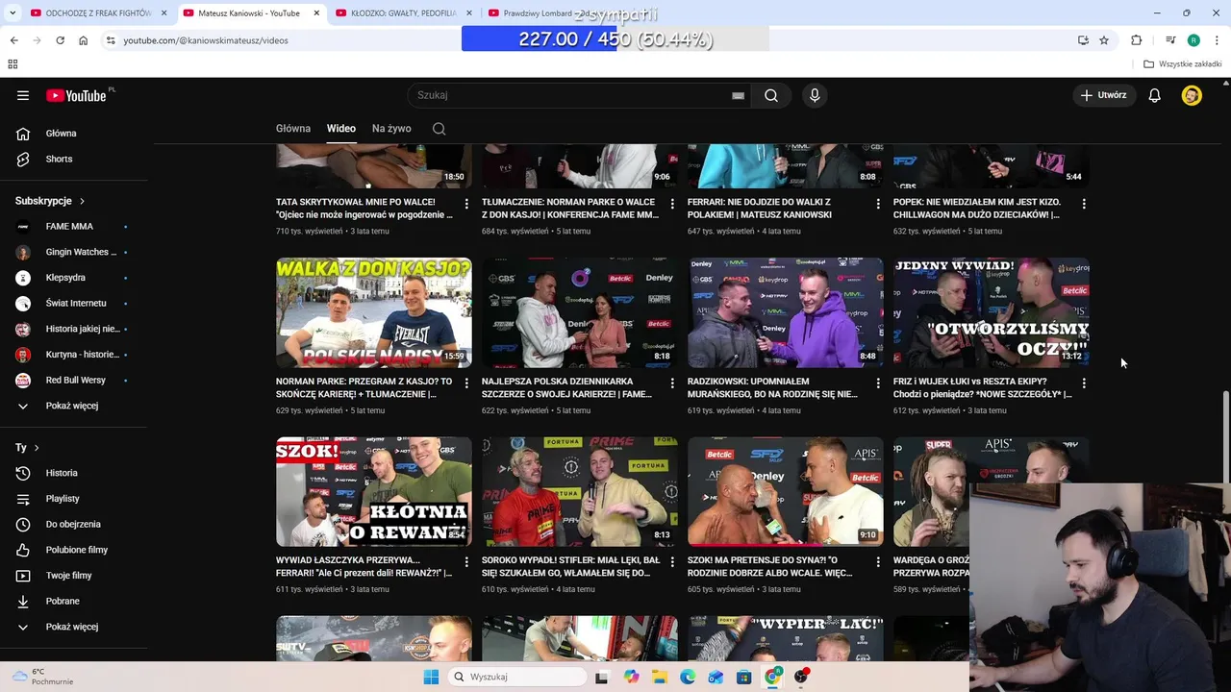1231x692 pixels.
Task: Reload the page in browser toolbar
Action: tap(60, 40)
